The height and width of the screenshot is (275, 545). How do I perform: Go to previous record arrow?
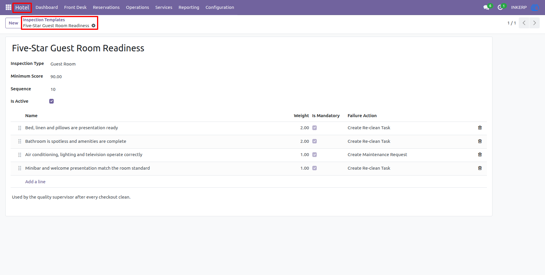[524, 23]
